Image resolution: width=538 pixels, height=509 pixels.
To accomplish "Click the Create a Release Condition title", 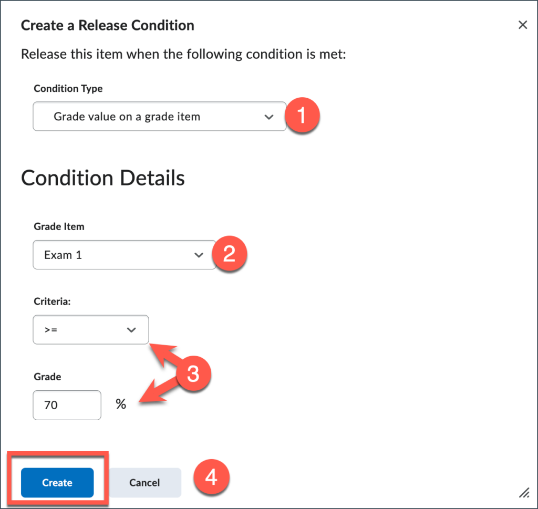I will click(107, 25).
